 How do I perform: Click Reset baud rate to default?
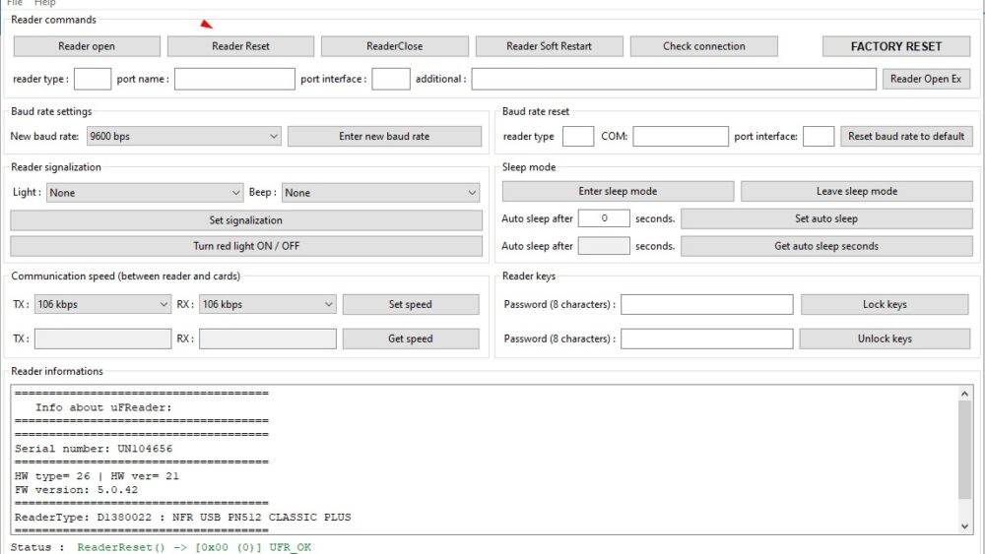tap(906, 136)
